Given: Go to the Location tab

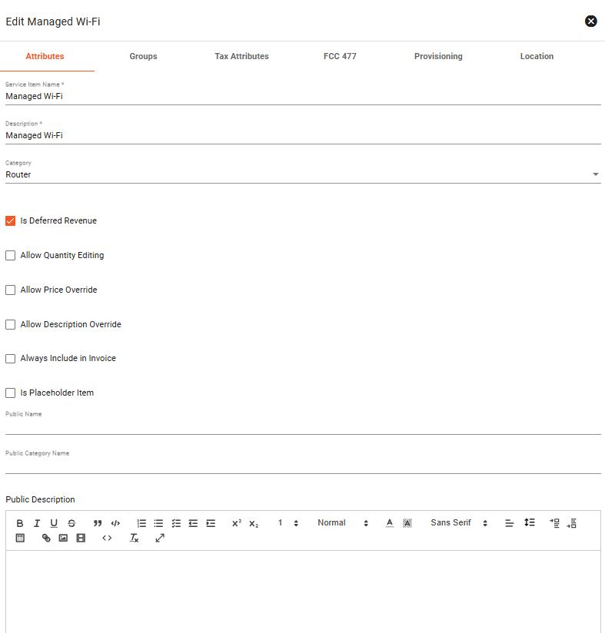Looking at the screenshot, I should pyautogui.click(x=537, y=56).
